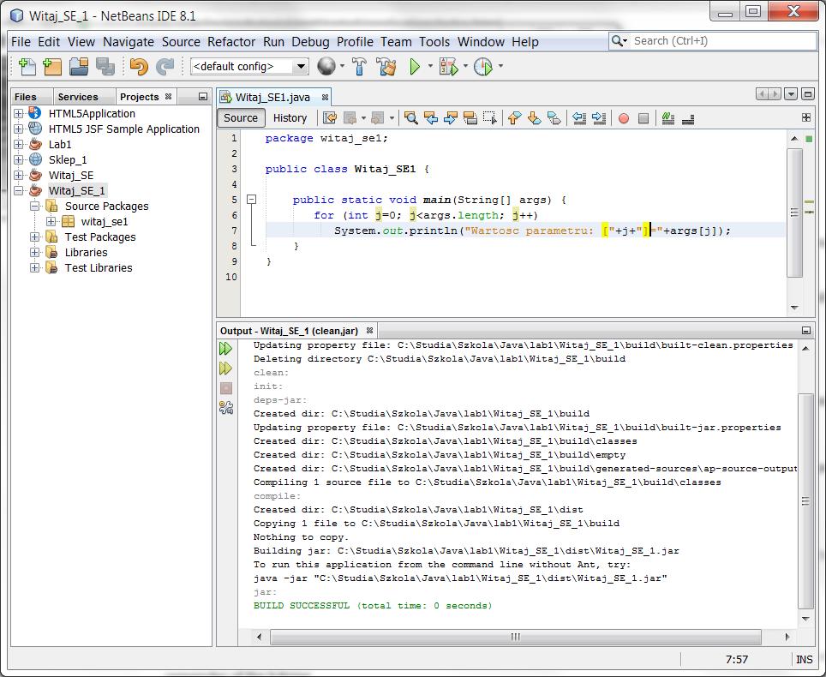Click the Save All toolbar icon
This screenshot has width=826, height=677.
click(x=105, y=66)
